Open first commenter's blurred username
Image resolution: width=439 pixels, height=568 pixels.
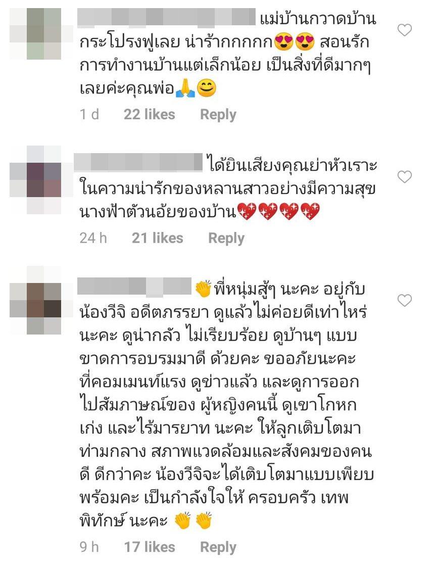point(167,18)
